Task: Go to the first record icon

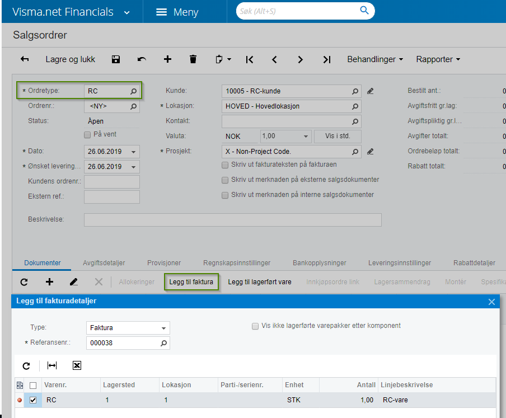Action: tap(250, 59)
